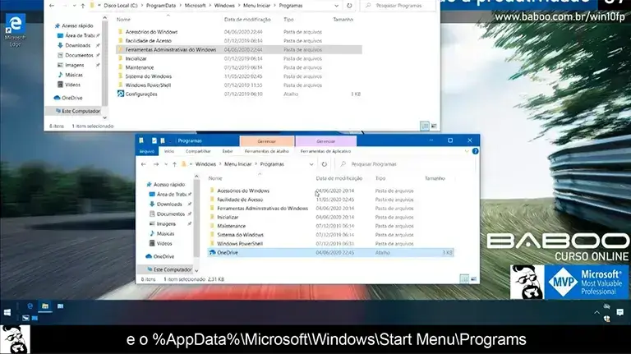Go forward in front Programas window

click(x=156, y=164)
